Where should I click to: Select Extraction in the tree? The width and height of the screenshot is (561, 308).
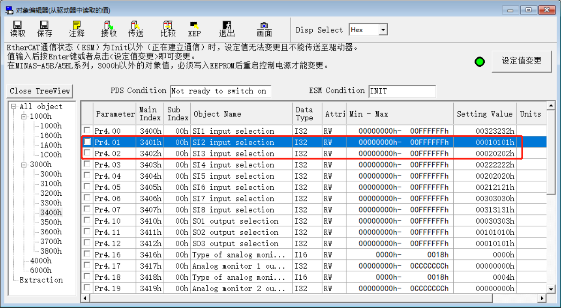point(41,280)
